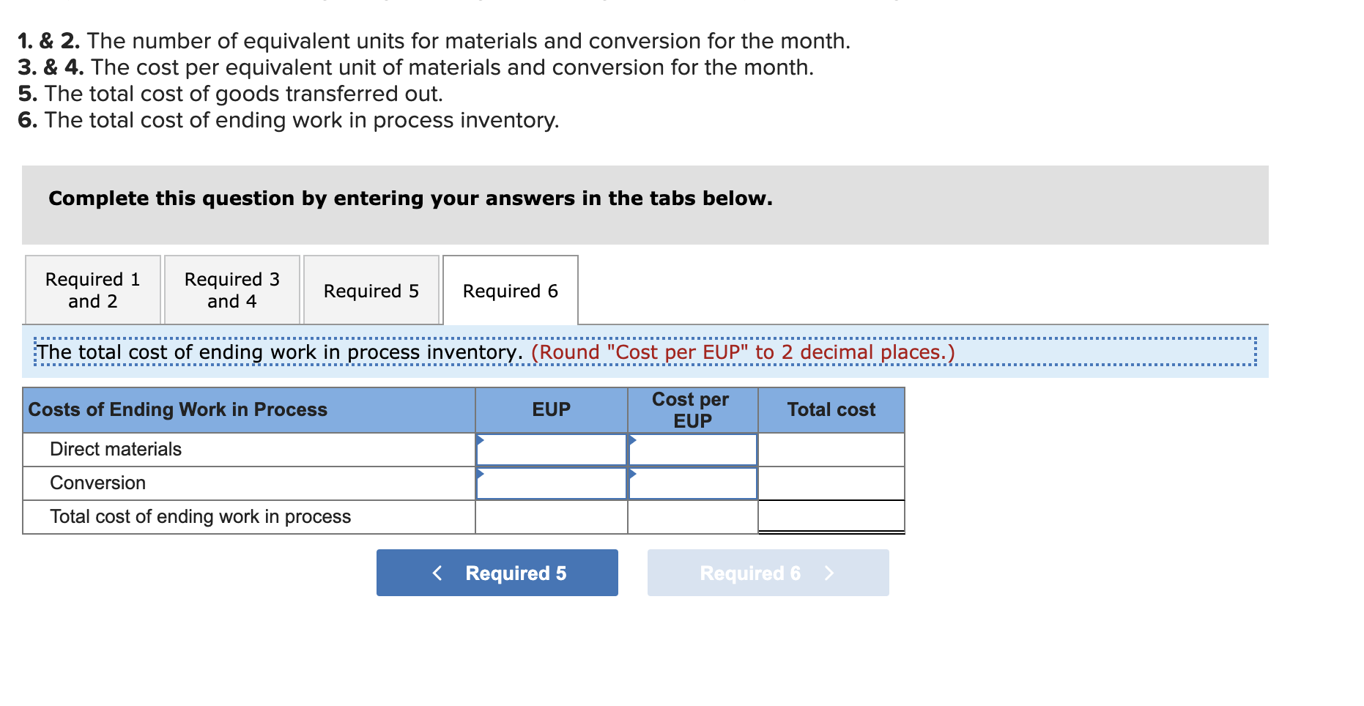1364x706 pixels.
Task: Select the active Required 6 tab
Action: (510, 291)
